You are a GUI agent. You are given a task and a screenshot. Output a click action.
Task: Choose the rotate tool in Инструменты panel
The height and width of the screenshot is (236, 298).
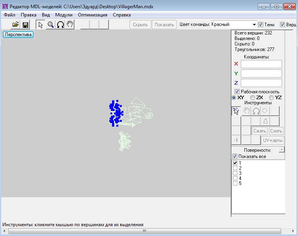click(256, 111)
